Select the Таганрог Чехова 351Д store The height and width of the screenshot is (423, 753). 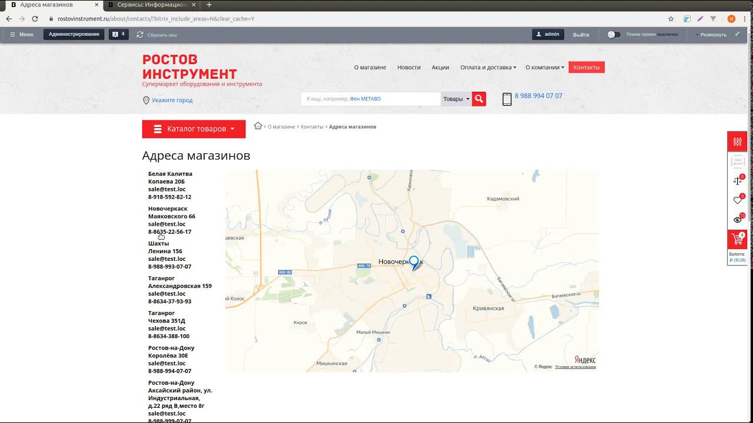tap(169, 324)
